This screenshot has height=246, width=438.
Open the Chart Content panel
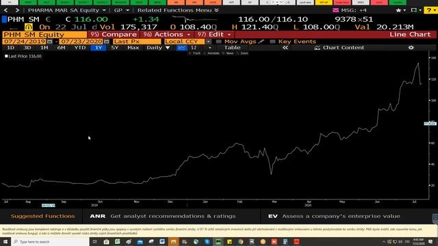pyautogui.click(x=339, y=48)
